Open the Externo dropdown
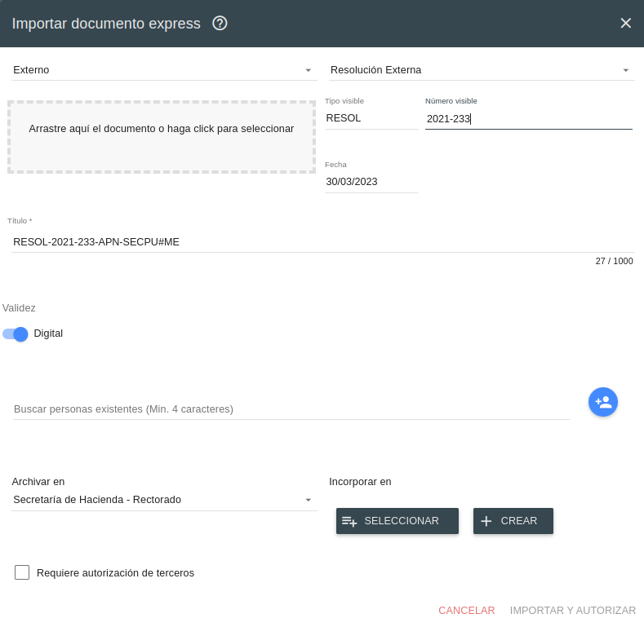644x627 pixels. pyautogui.click(x=164, y=70)
